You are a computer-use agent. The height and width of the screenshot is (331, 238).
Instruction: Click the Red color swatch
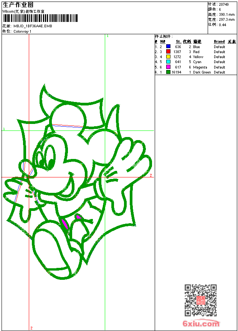pyautogui.click(x=168, y=51)
